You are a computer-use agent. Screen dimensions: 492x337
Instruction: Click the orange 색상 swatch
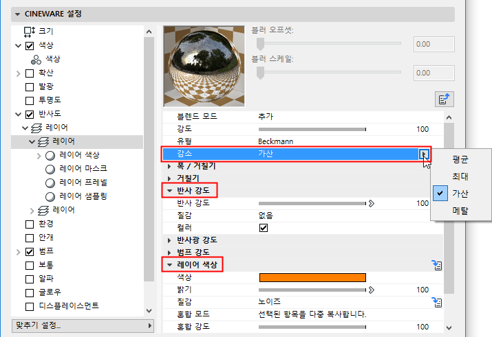[312, 277]
